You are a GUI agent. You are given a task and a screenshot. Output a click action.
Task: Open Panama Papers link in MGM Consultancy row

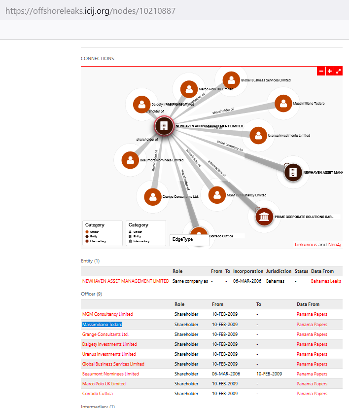pyautogui.click(x=312, y=314)
